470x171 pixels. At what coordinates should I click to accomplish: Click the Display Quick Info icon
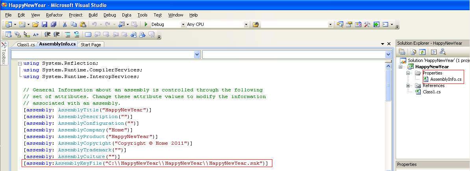(27, 35)
